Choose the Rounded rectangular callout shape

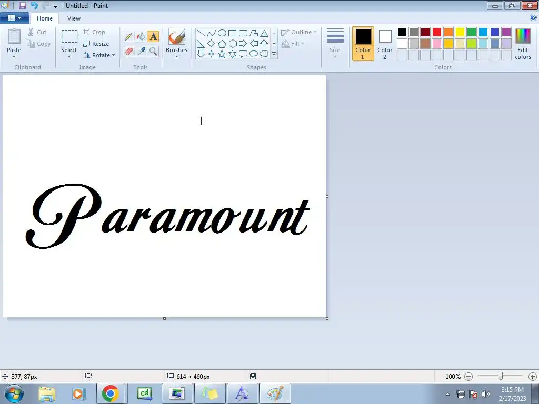coord(243,54)
